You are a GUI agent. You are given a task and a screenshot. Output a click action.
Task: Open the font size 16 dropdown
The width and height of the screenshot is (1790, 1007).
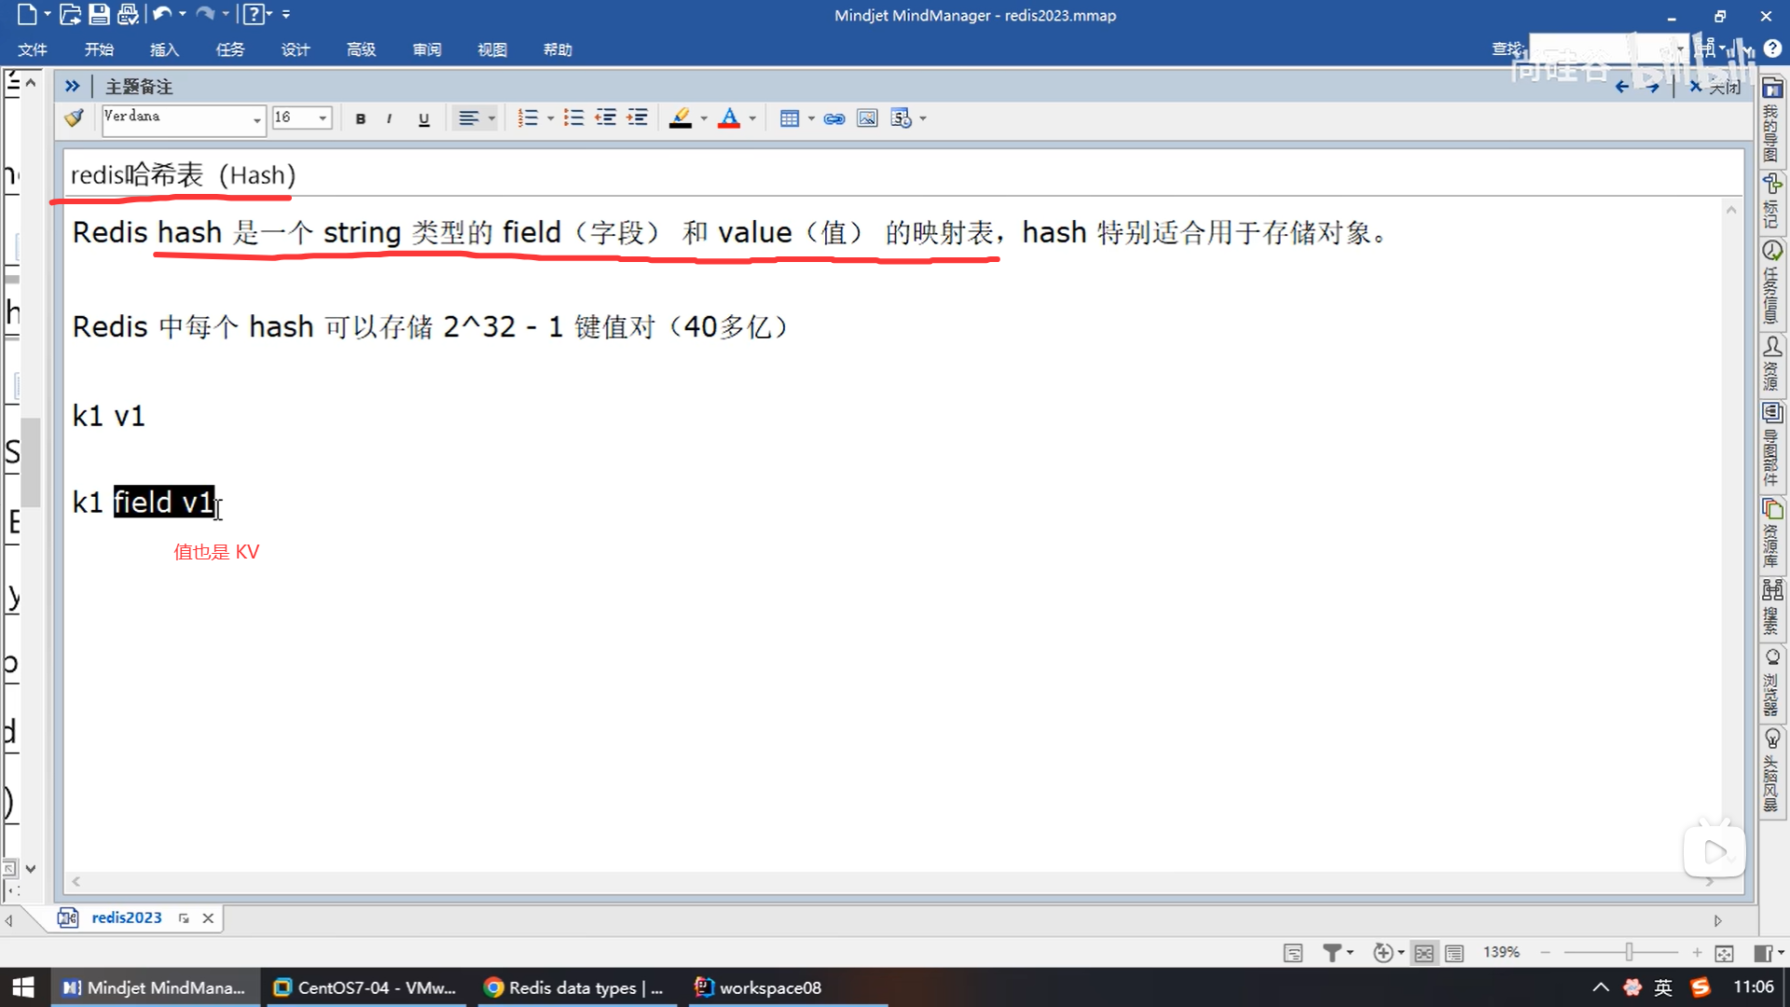tap(323, 118)
